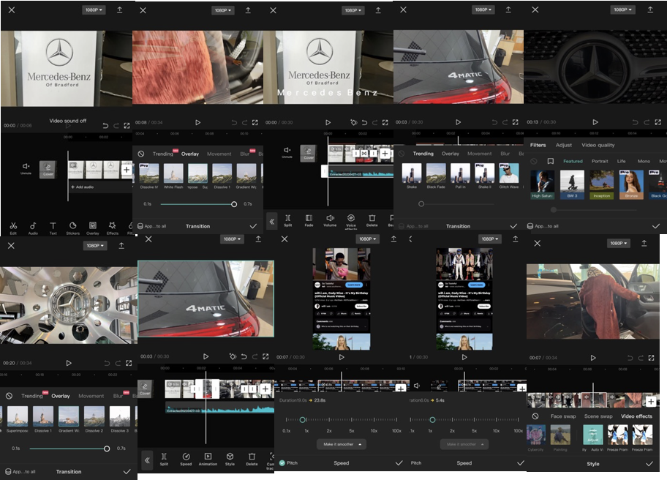Viewport: 667px width, 480px height.
Task: Choose Split icon beside the Speed tool
Action: 164,460
